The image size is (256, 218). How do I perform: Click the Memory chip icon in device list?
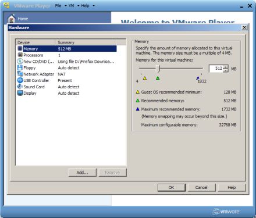click(20, 48)
